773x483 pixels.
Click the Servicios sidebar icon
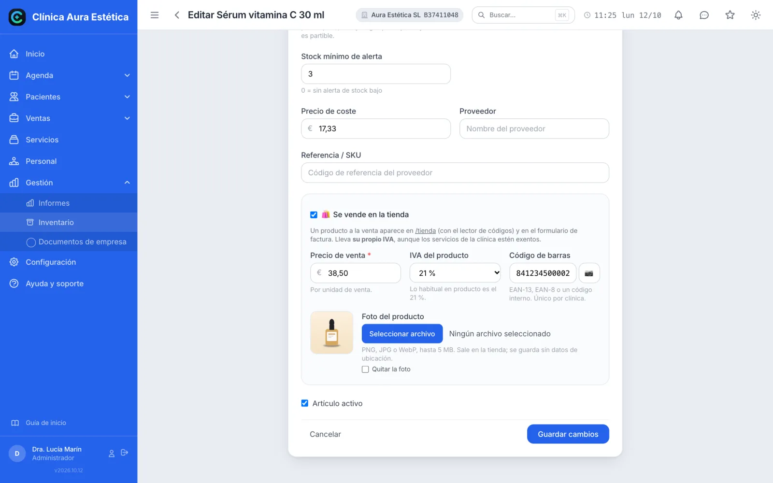pyautogui.click(x=14, y=140)
